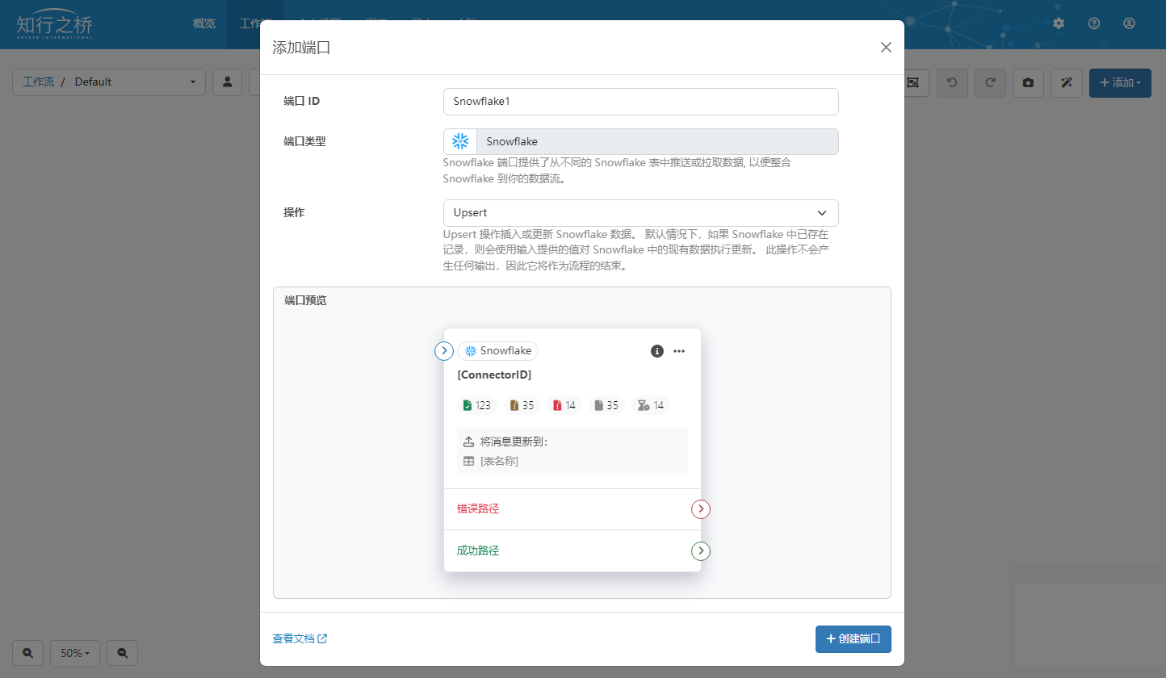Open the settings gear in the header
Image resolution: width=1166 pixels, height=678 pixels.
pyautogui.click(x=1059, y=23)
